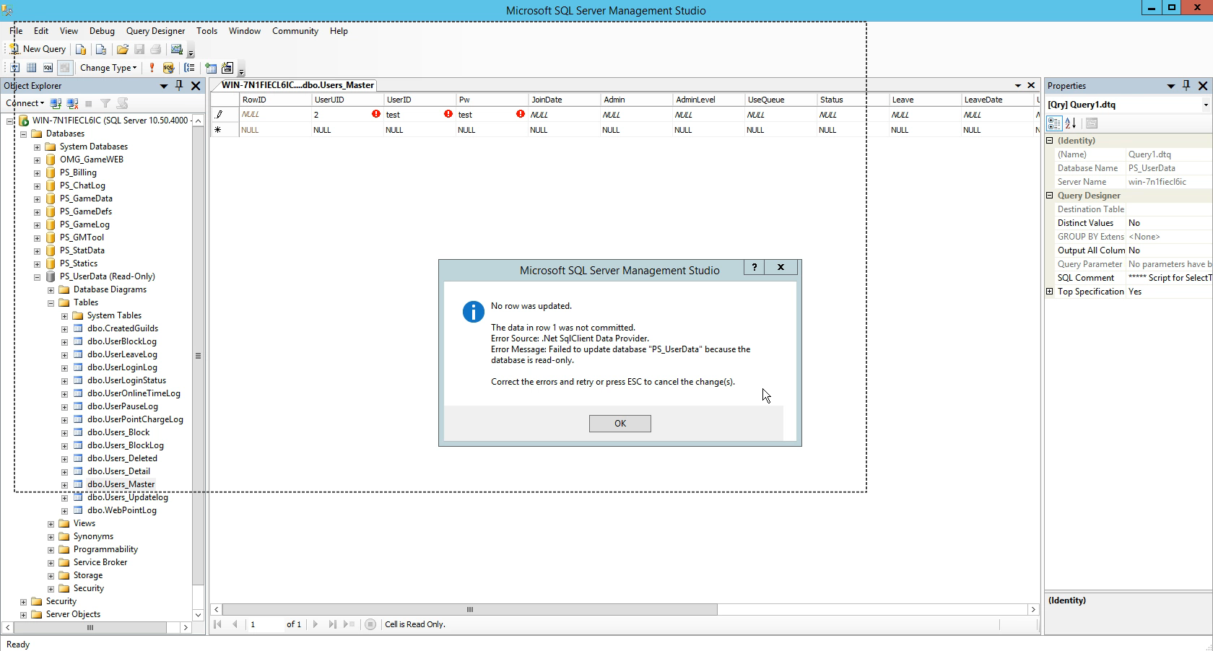Screen dimensions: 1213x651
Task: Select the dbo.Users_Master document tab
Action: pyautogui.click(x=297, y=85)
